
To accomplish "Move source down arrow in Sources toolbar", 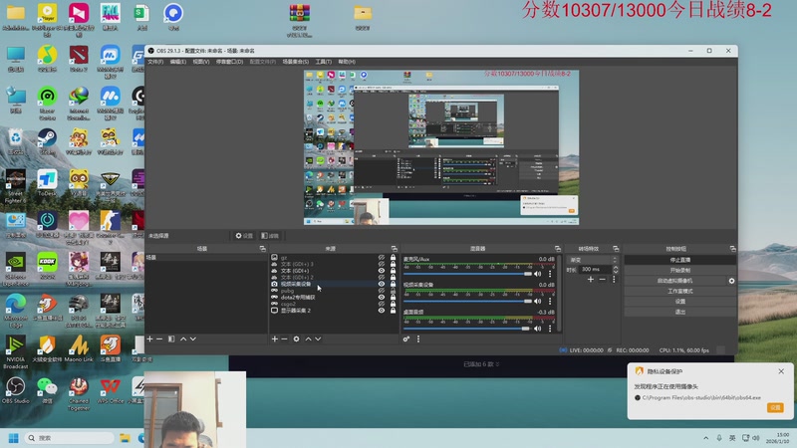I will [x=318, y=338].
